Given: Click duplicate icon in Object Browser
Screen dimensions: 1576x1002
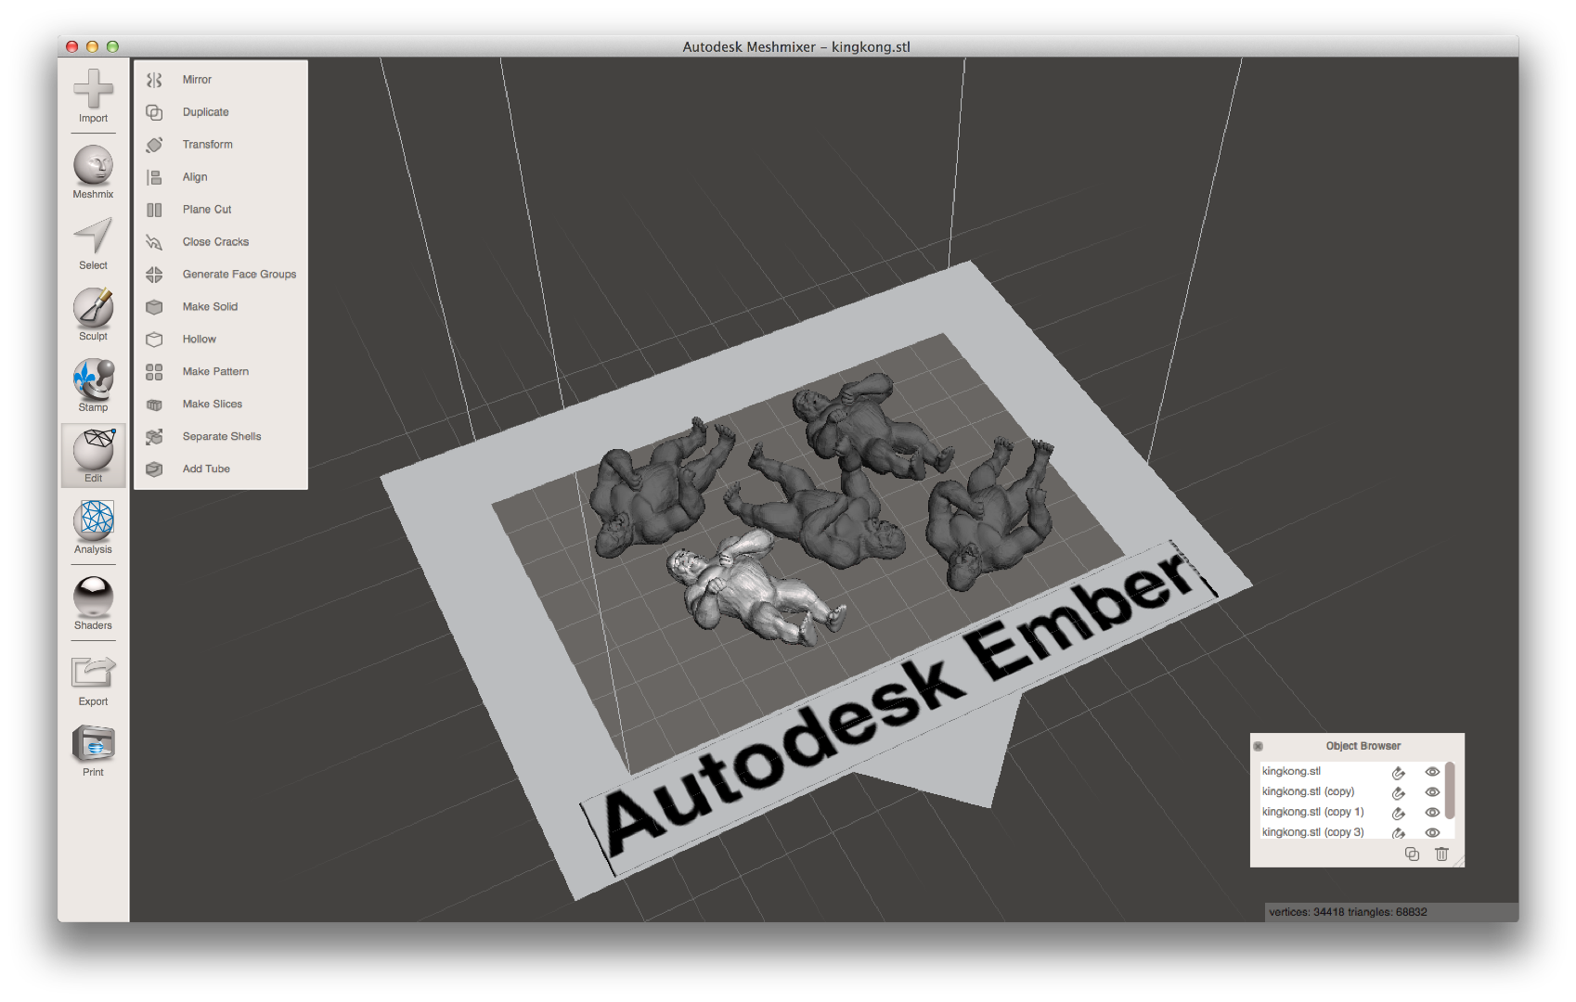Looking at the screenshot, I should pyautogui.click(x=1412, y=854).
